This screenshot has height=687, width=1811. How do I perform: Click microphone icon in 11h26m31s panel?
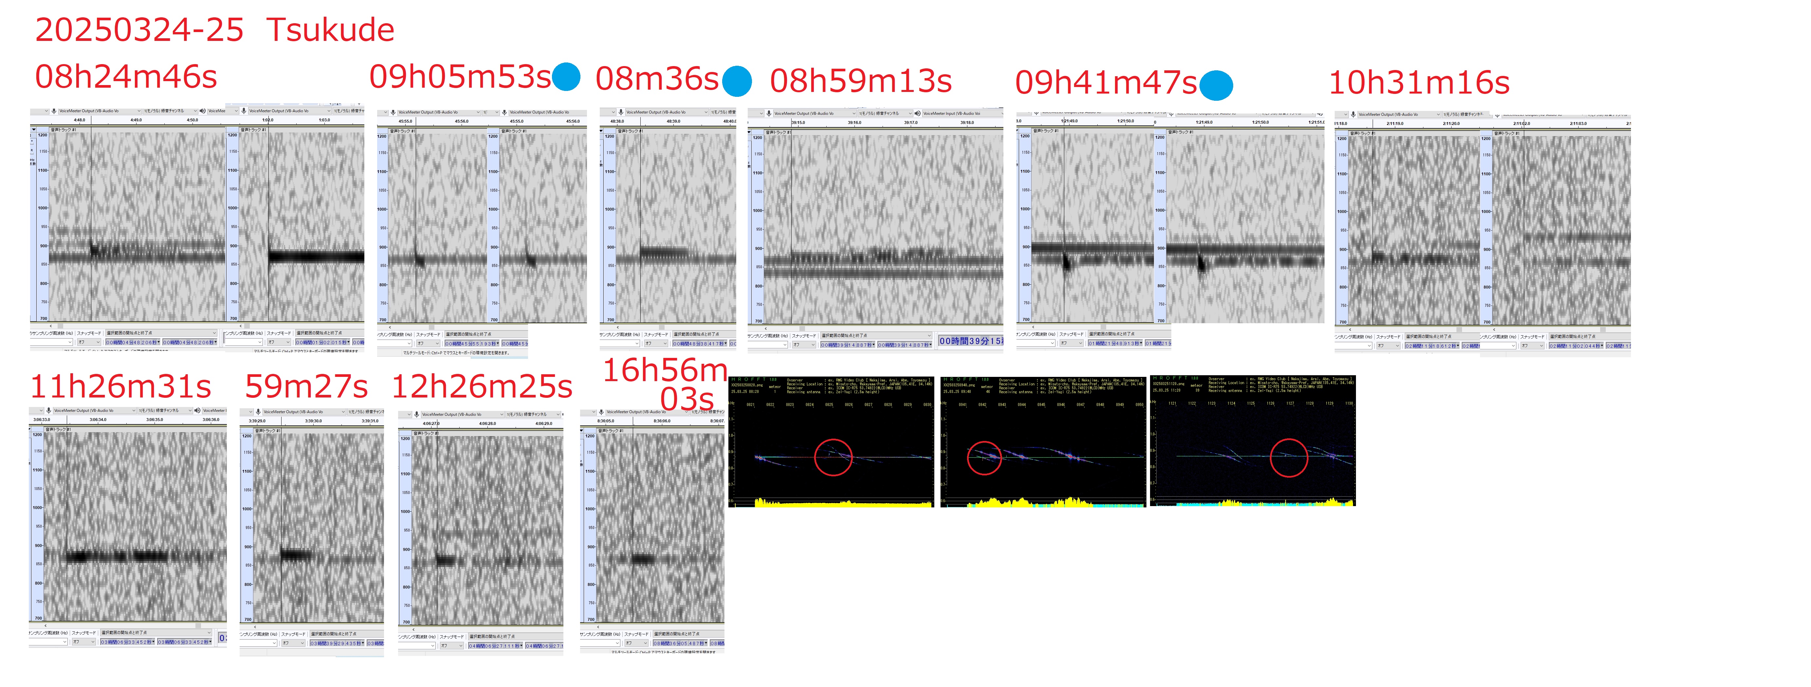[48, 410]
